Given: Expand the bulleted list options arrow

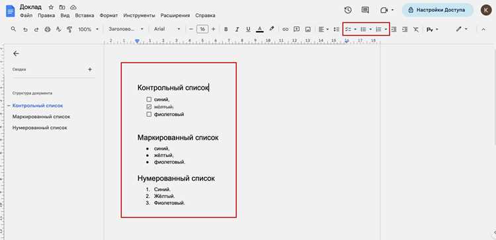Looking at the screenshot, I should [x=371, y=29].
